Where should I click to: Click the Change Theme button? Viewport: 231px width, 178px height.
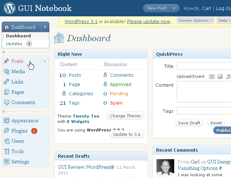click(125, 116)
